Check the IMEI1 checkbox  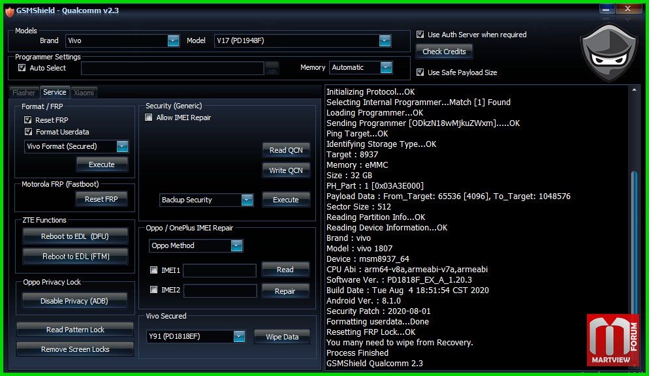[153, 270]
